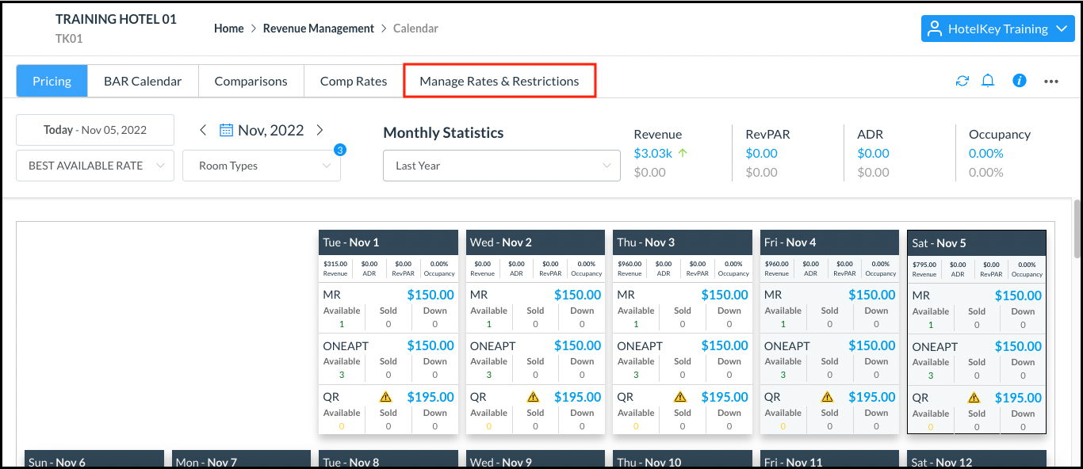This screenshot has height=469, width=1083.
Task: Advance to next month with right arrow
Action: 320,129
